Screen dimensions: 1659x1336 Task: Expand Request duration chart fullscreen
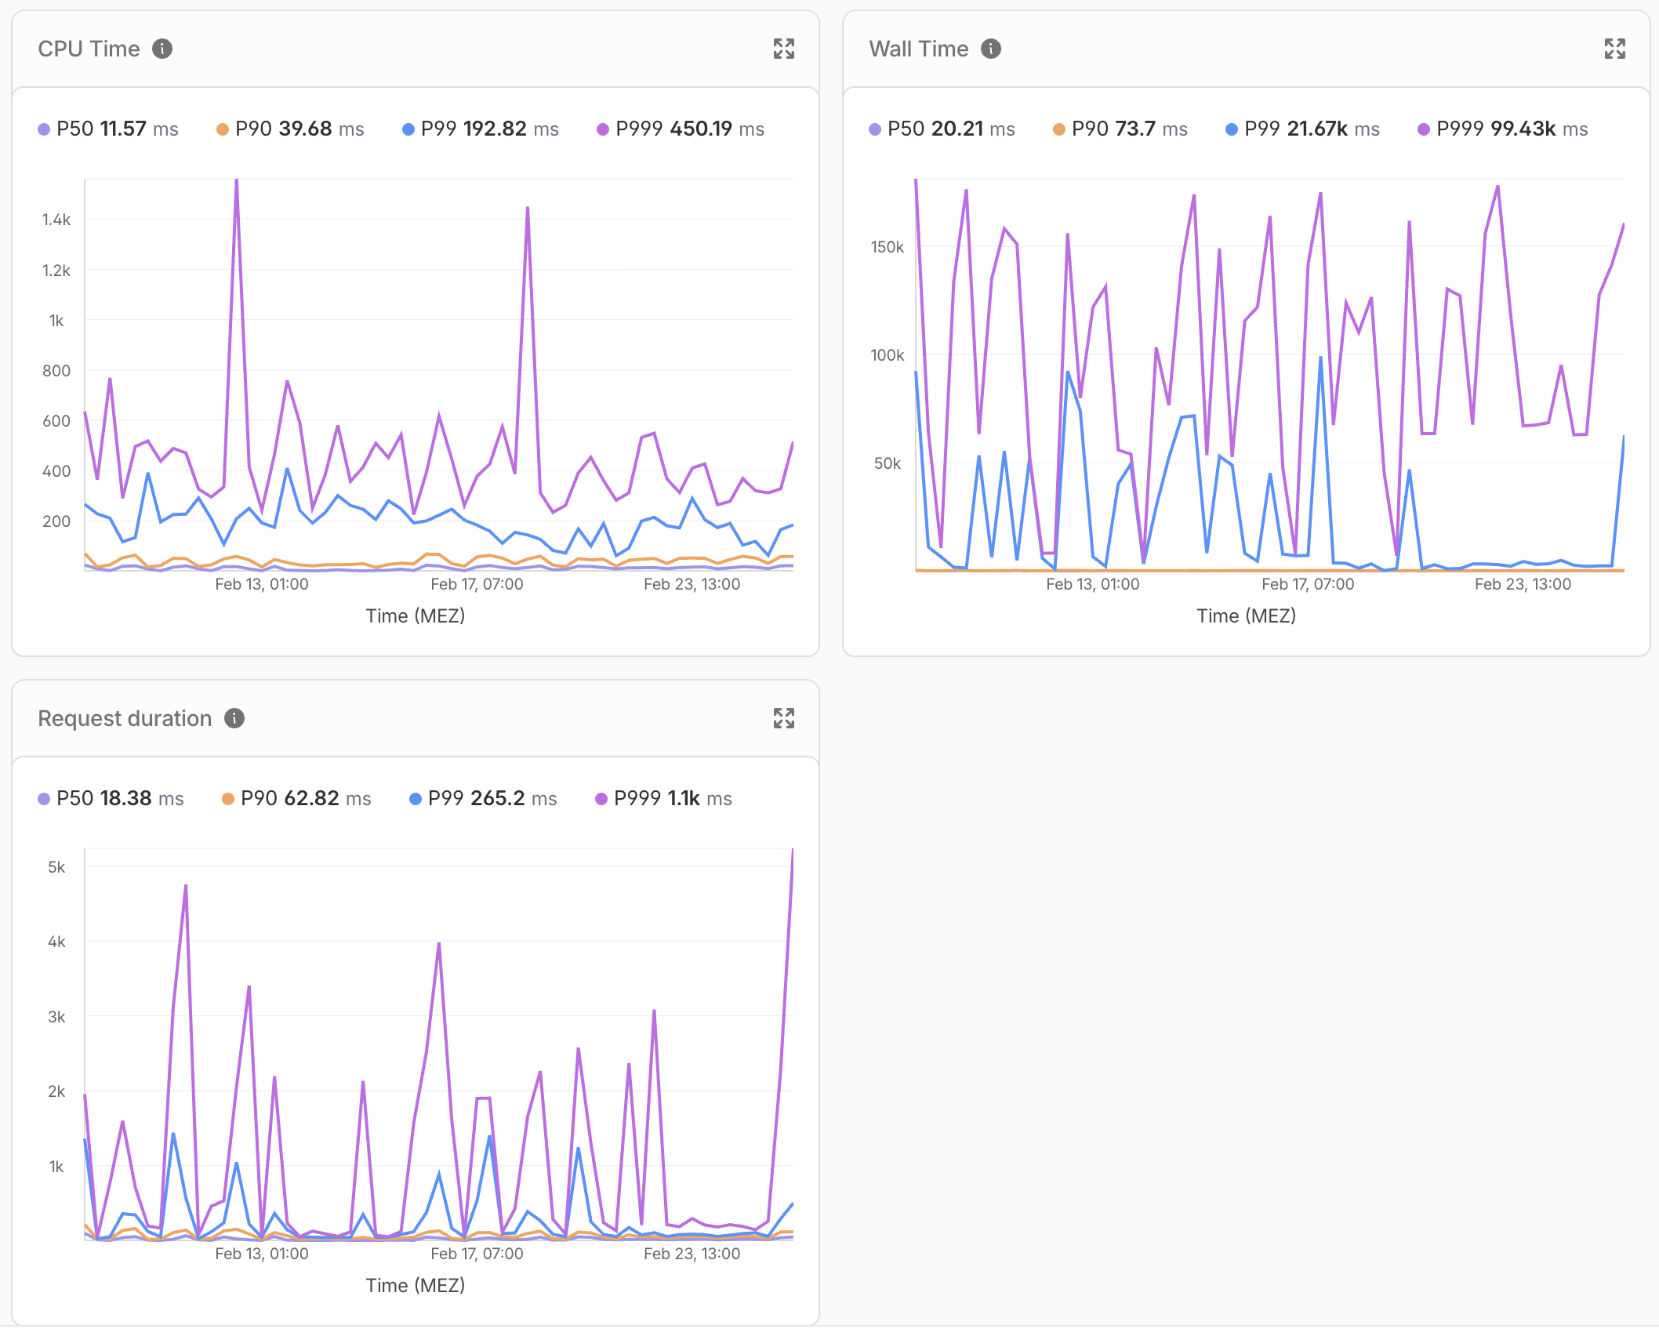[x=783, y=718]
